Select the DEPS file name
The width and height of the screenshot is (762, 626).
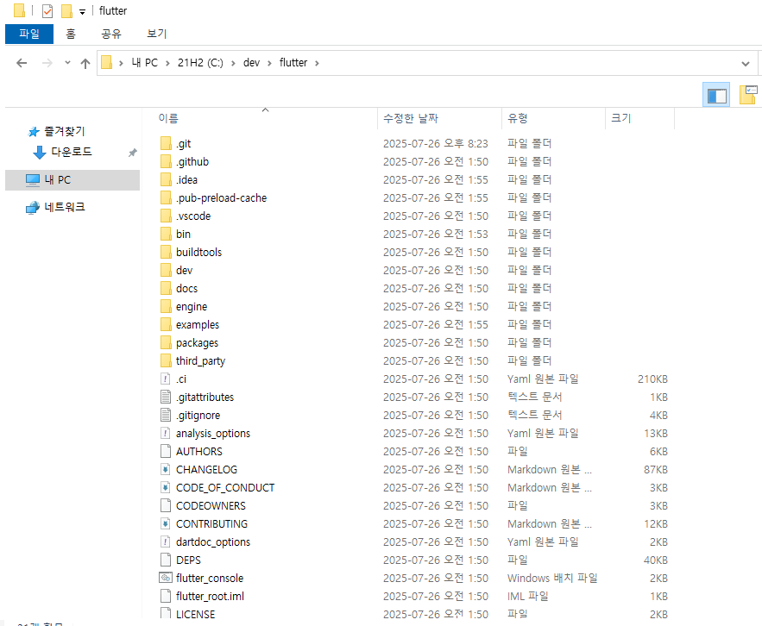tap(188, 560)
